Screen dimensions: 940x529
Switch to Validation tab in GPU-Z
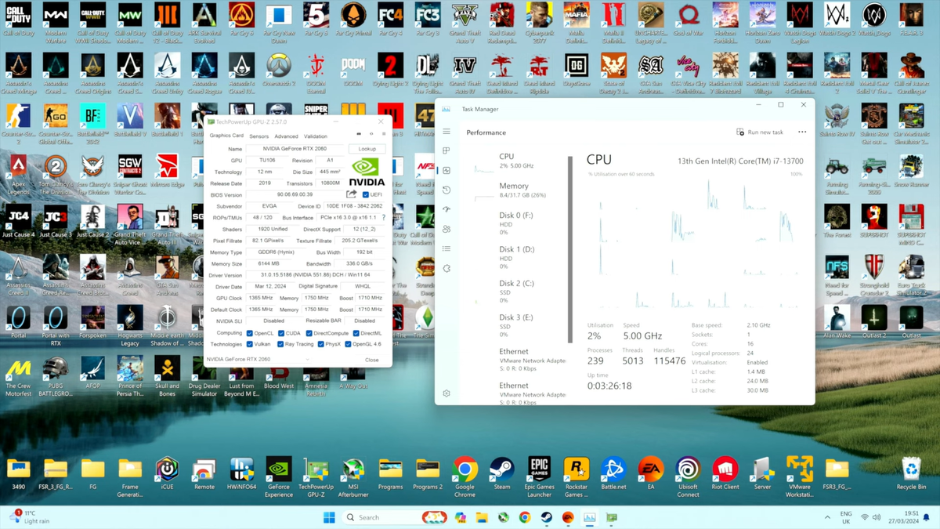(316, 136)
